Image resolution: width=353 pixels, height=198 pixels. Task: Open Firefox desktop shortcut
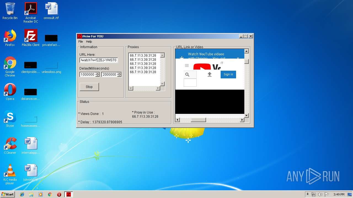tap(10, 38)
